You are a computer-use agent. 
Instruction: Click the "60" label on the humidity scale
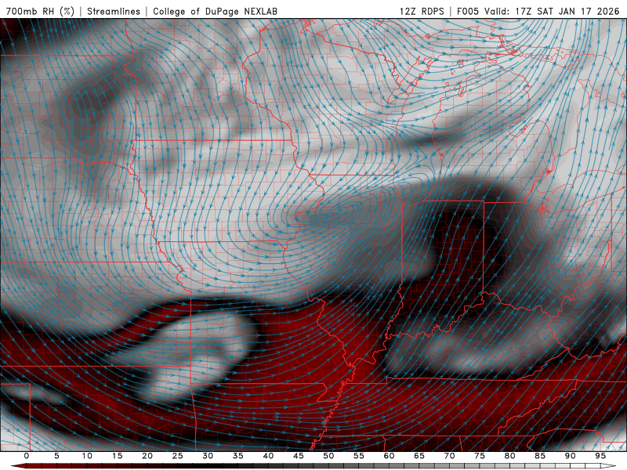[389, 456]
